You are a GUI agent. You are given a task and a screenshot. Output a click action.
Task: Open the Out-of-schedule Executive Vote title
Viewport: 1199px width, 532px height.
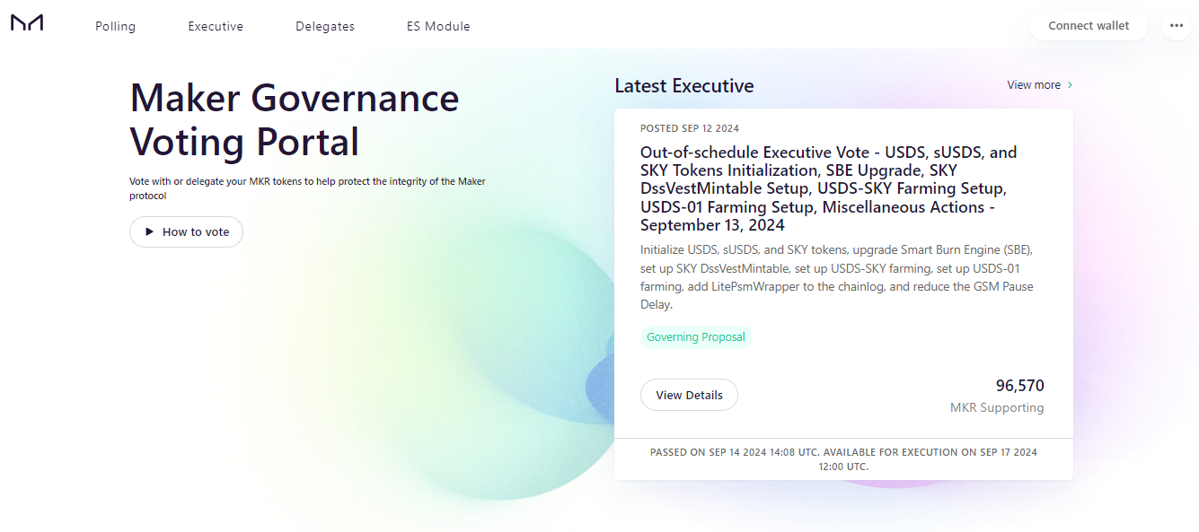click(829, 188)
